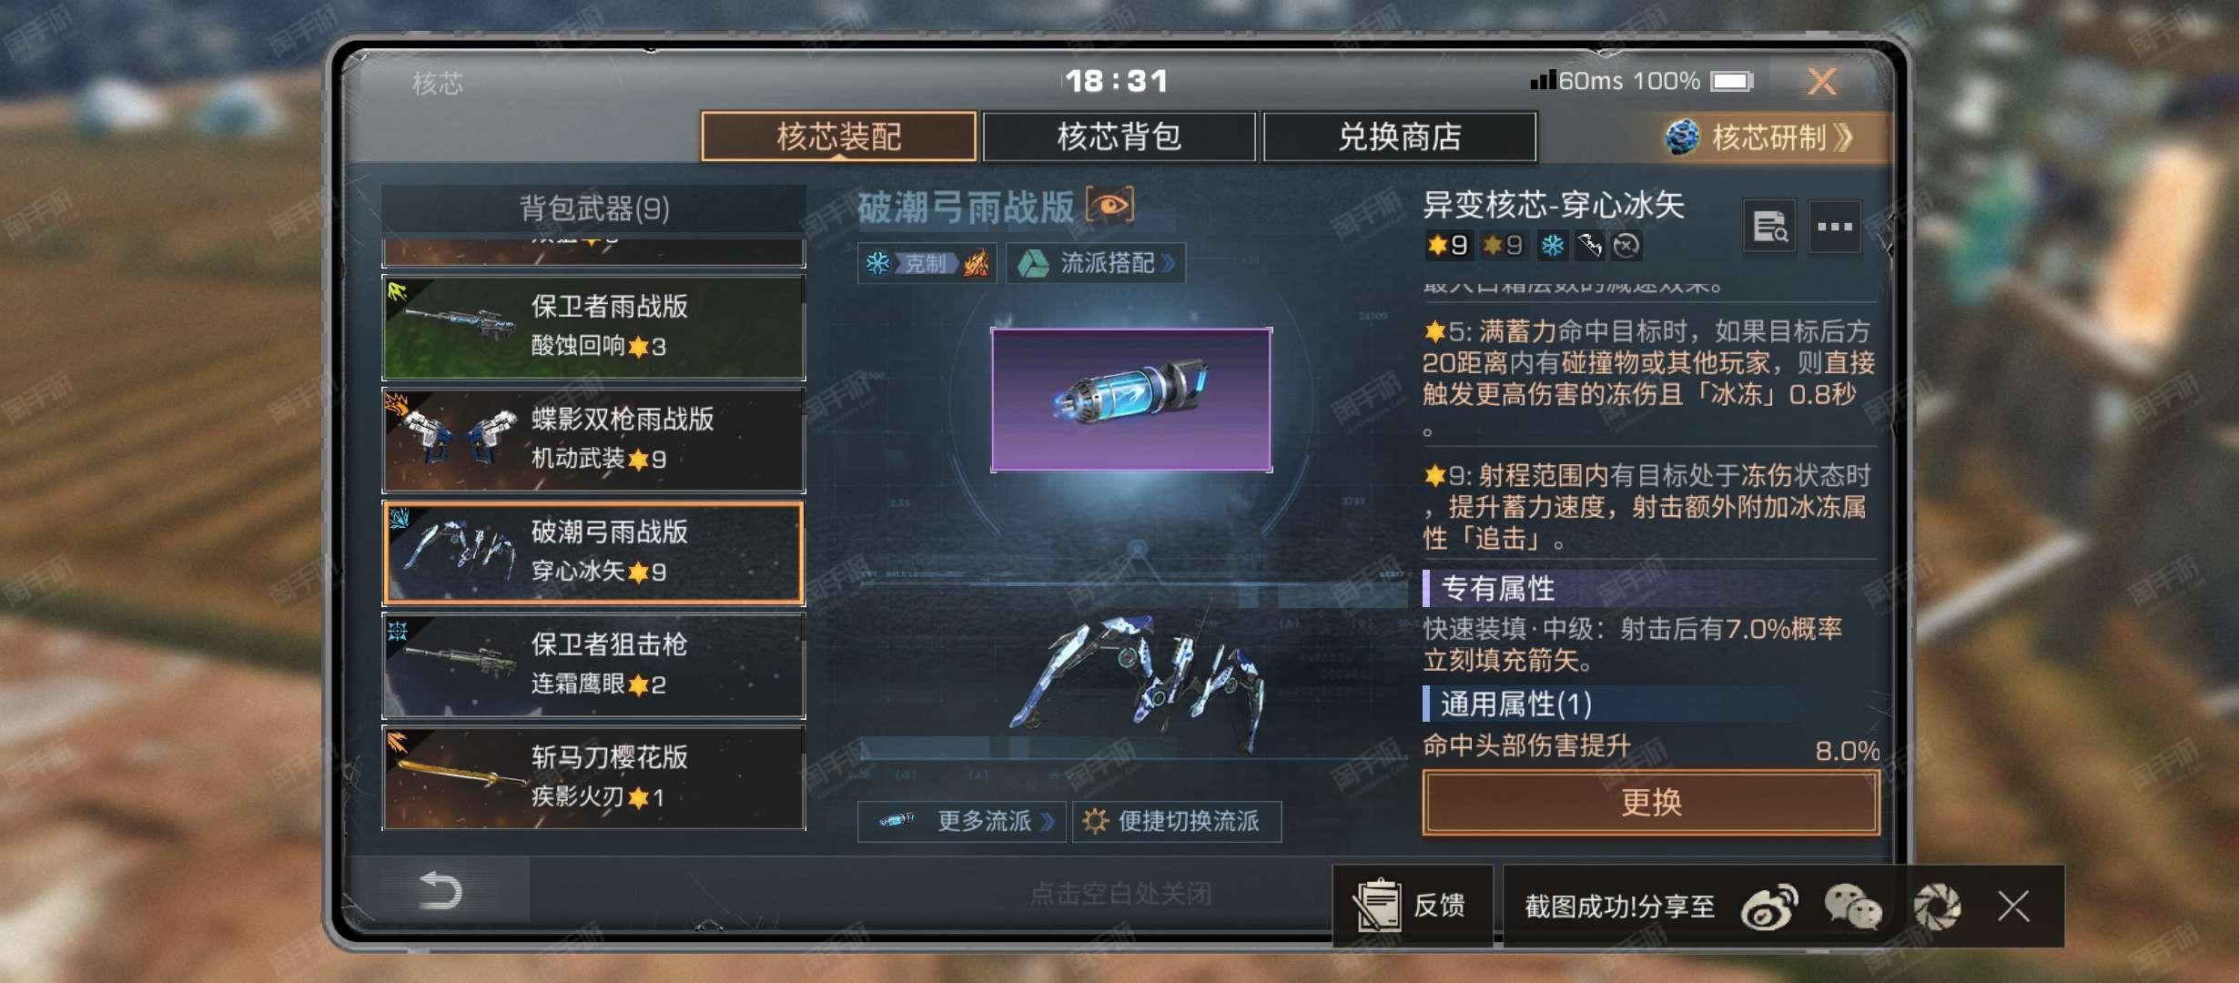The width and height of the screenshot is (2239, 983).
Task: Expand 流派搭配 options
Action: pyautogui.click(x=1096, y=264)
